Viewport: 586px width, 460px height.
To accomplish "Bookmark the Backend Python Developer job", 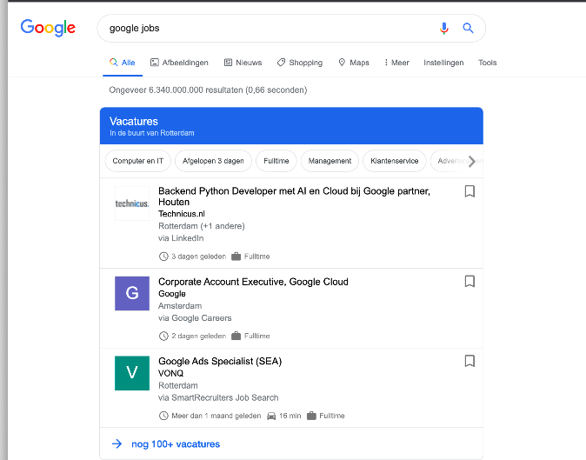I will coord(469,191).
